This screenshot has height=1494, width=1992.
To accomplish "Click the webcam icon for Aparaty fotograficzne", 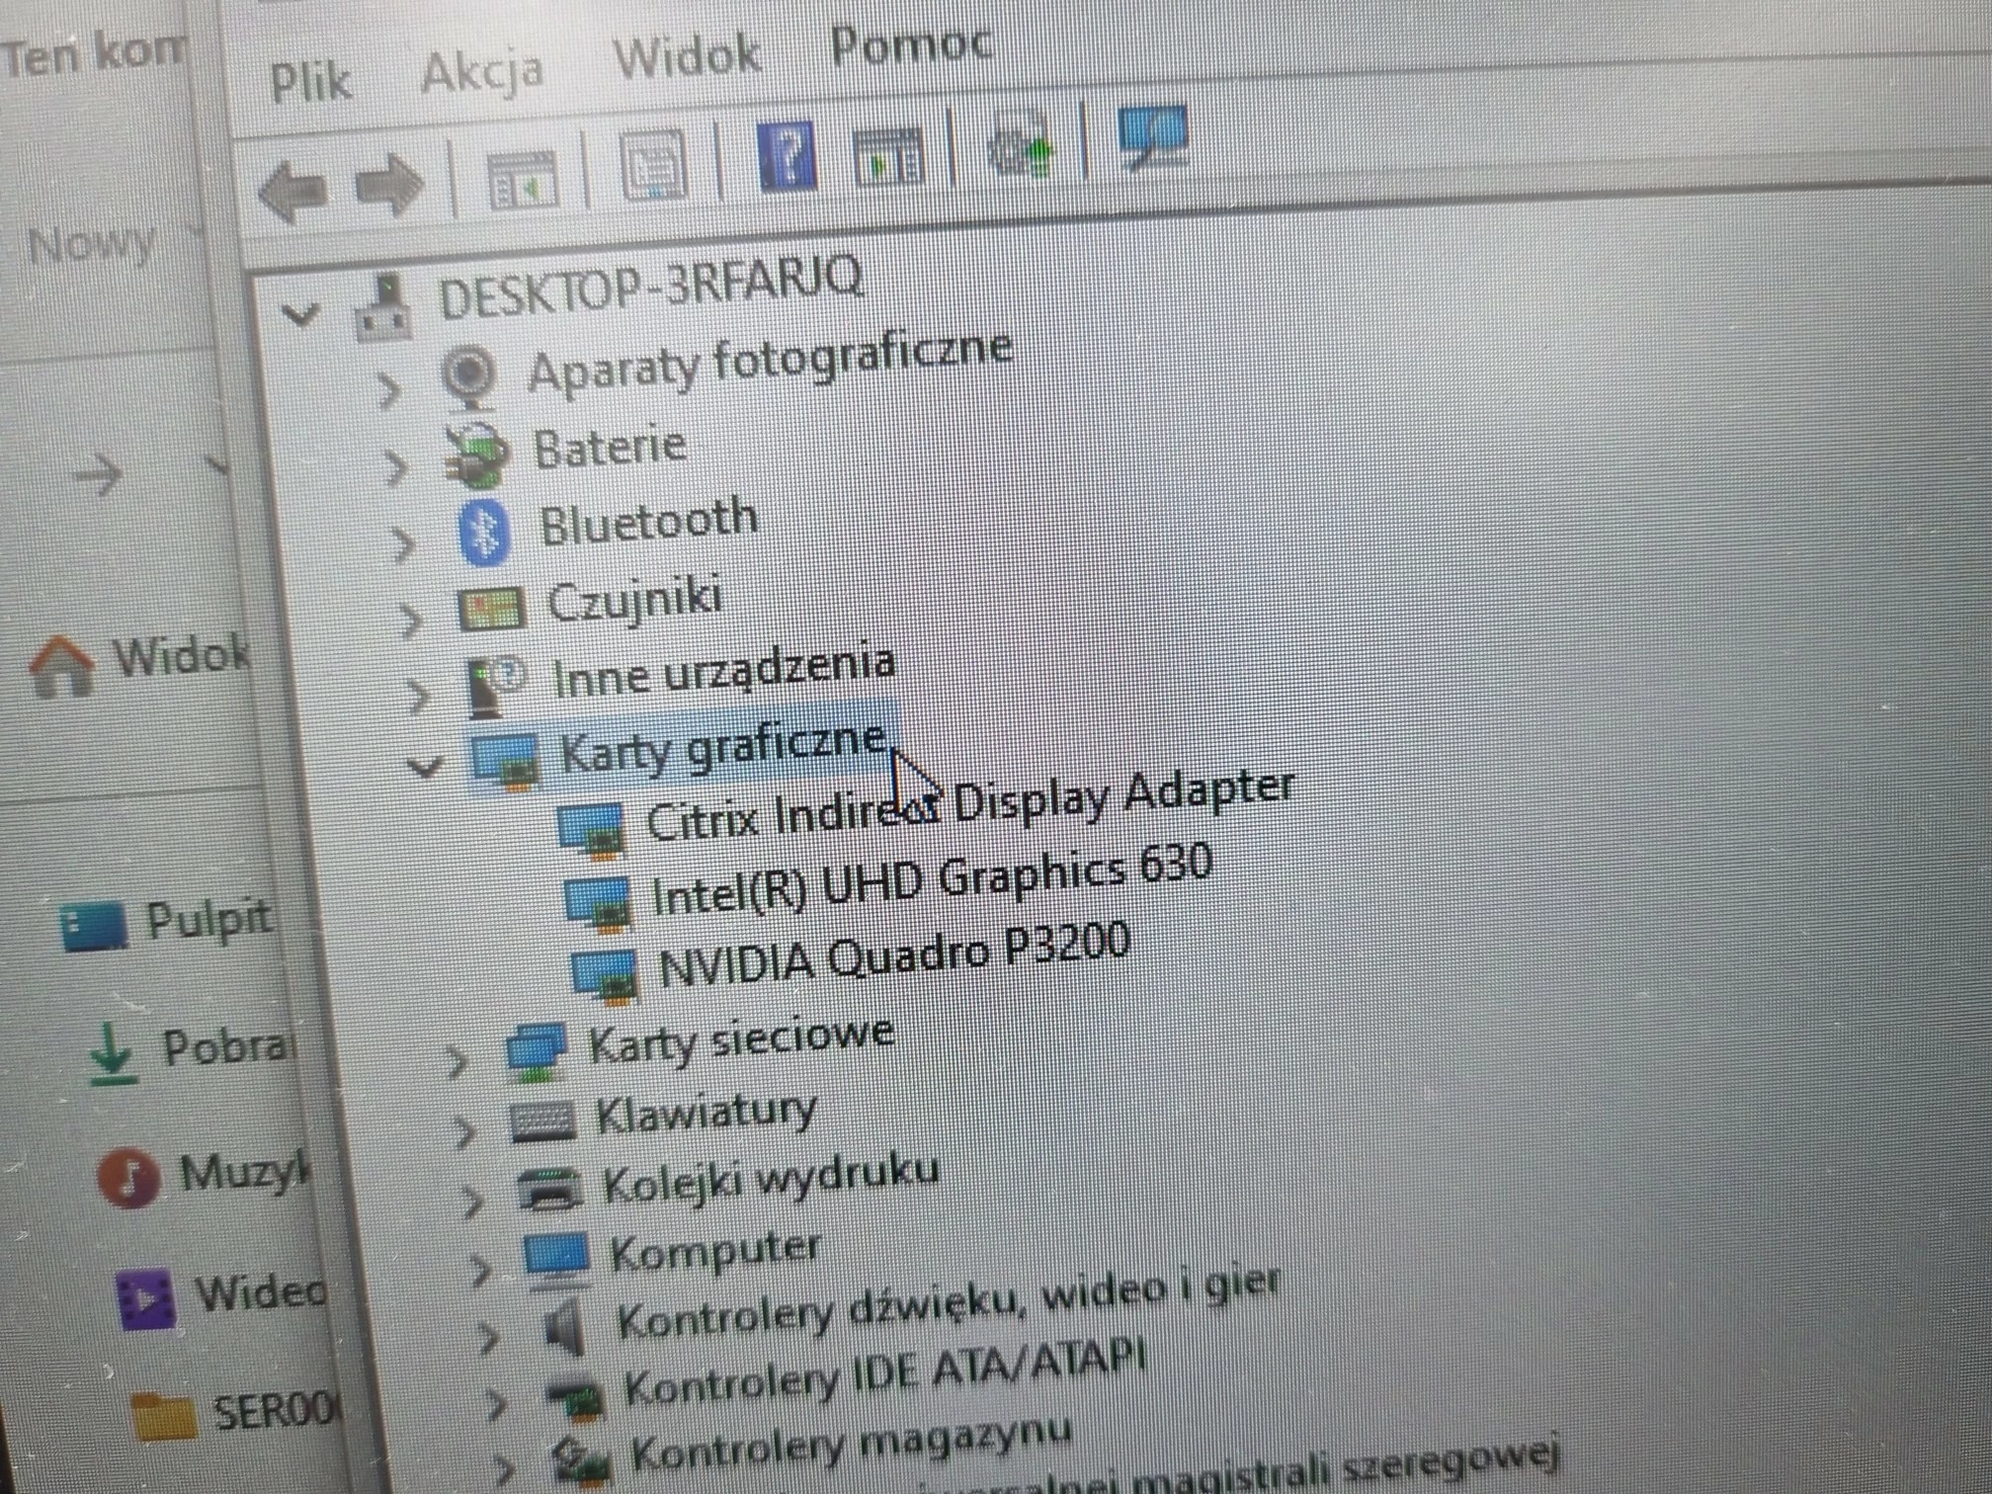I will (468, 376).
